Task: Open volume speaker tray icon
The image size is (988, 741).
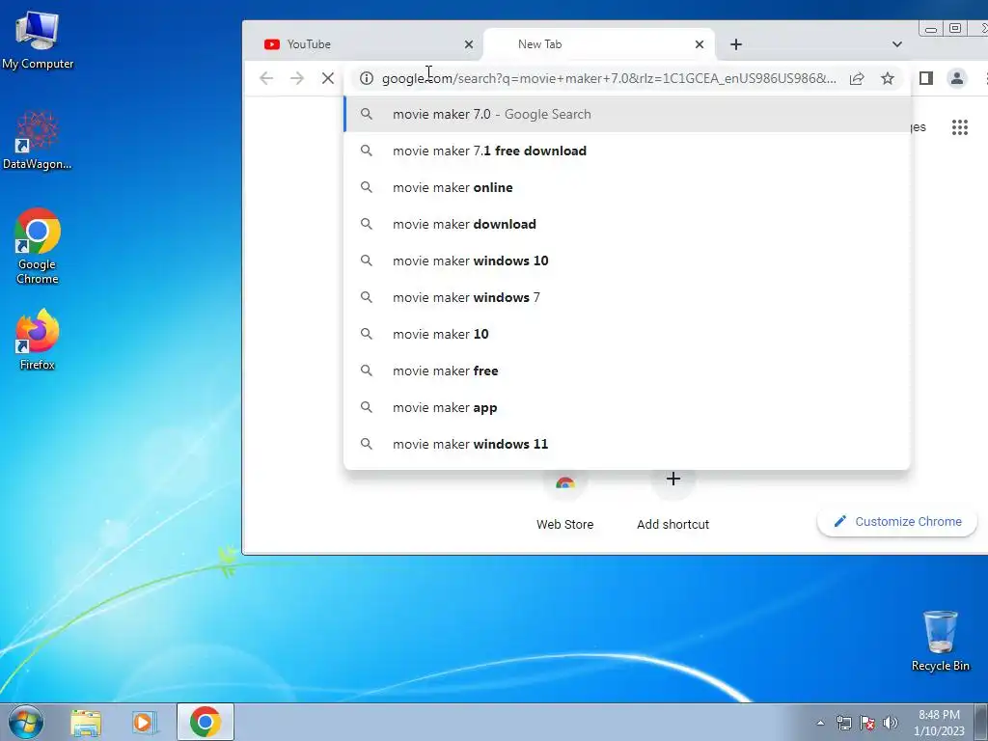Action: pos(891,723)
